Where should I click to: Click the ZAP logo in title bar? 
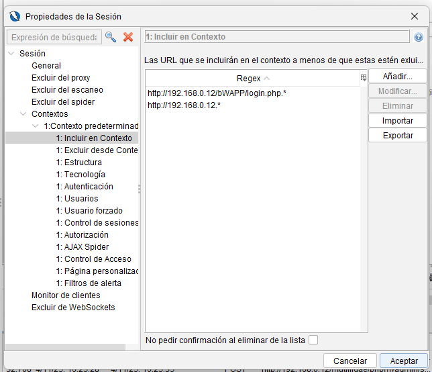[x=14, y=15]
